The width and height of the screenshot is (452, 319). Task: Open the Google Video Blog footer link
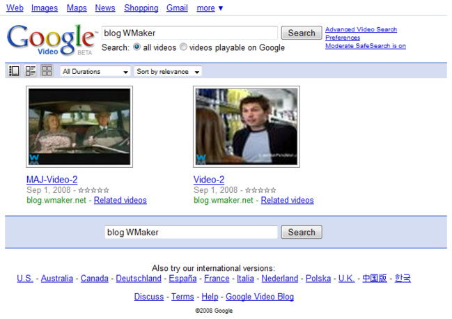259,297
